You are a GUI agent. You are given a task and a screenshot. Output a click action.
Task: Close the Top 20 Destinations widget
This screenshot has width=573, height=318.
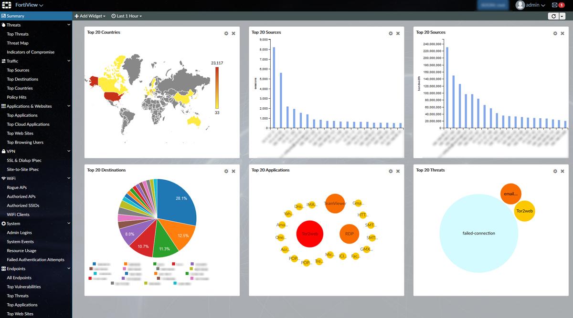coord(233,171)
